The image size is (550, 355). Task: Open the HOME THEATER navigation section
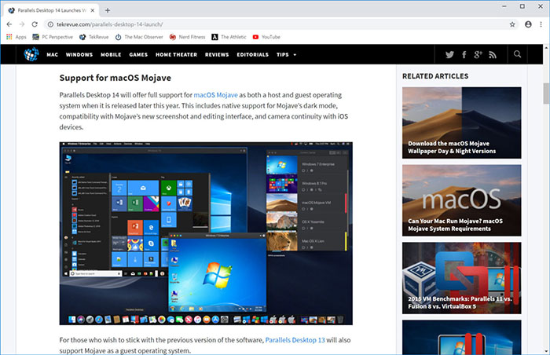[177, 55]
